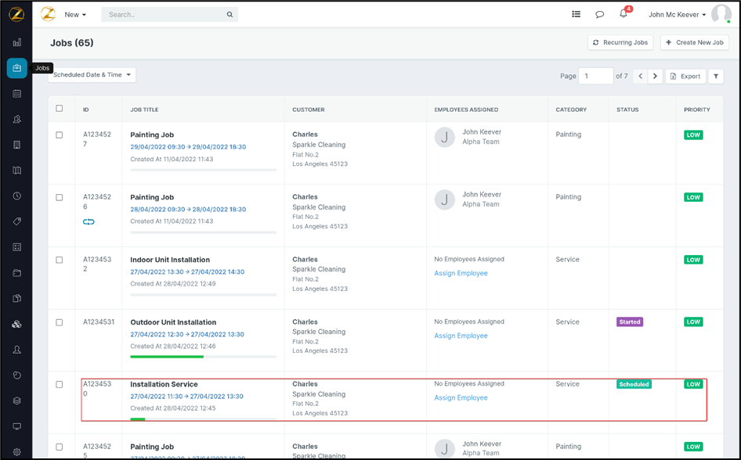Viewport: 741px width, 460px height.
Task: Toggle the select-all checkbox in table header
Action: (x=60, y=109)
